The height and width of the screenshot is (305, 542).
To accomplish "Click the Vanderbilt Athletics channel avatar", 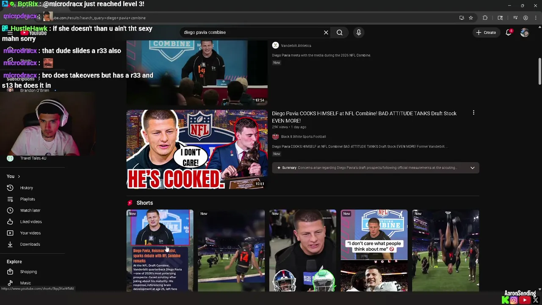I will click(x=275, y=45).
